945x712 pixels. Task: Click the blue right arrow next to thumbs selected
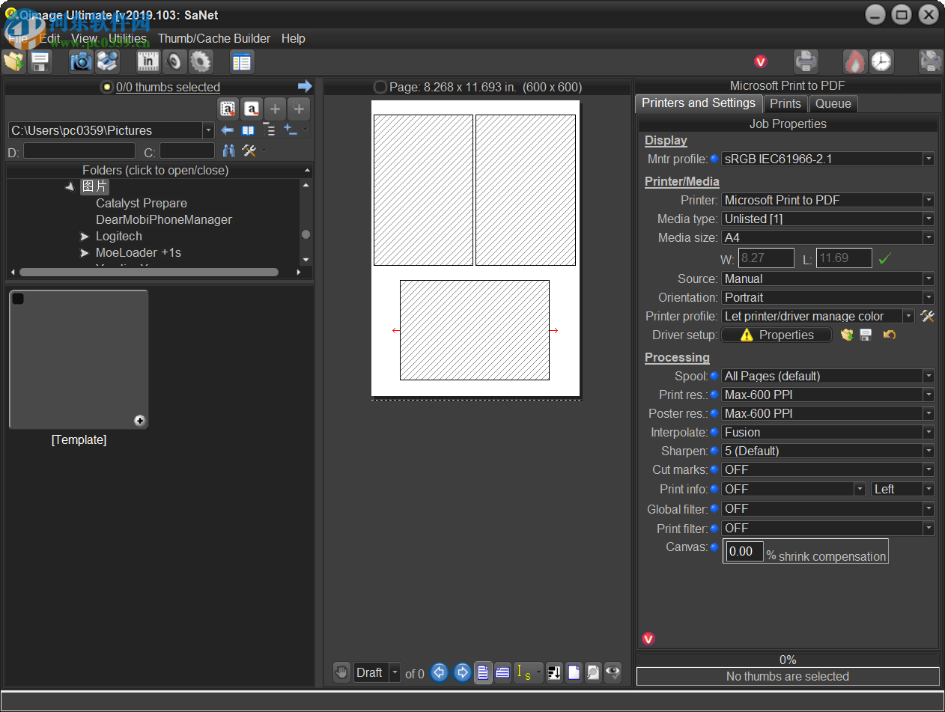(x=305, y=86)
